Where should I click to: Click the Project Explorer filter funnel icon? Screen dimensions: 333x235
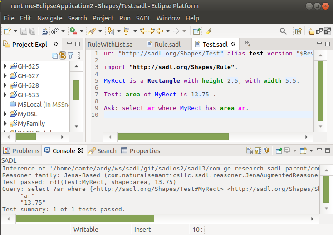(x=70, y=56)
